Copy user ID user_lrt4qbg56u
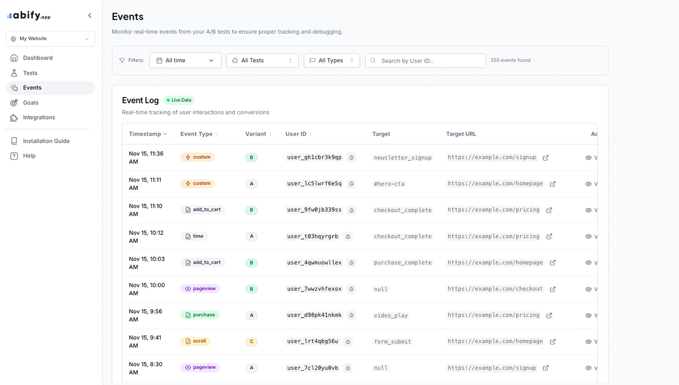 (348, 341)
